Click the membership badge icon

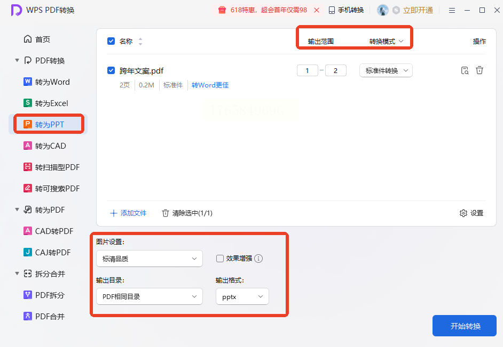[396, 10]
